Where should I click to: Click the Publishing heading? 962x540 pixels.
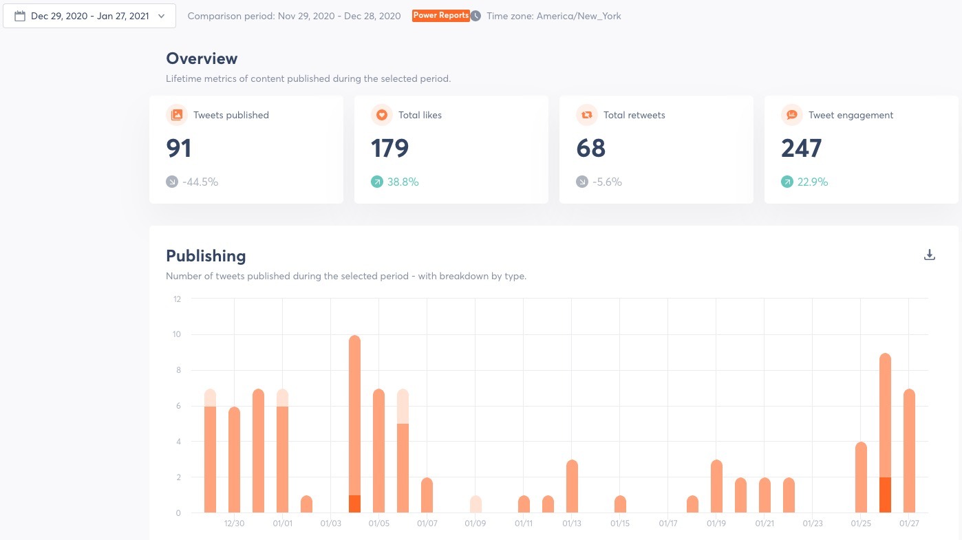206,256
